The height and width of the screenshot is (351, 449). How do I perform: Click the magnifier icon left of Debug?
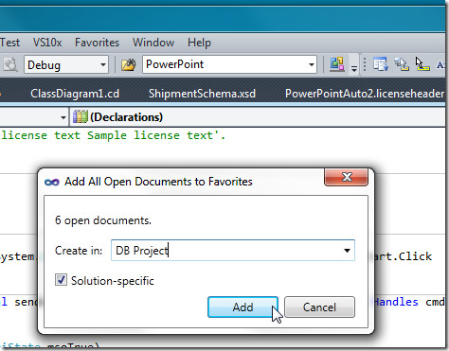(10, 64)
